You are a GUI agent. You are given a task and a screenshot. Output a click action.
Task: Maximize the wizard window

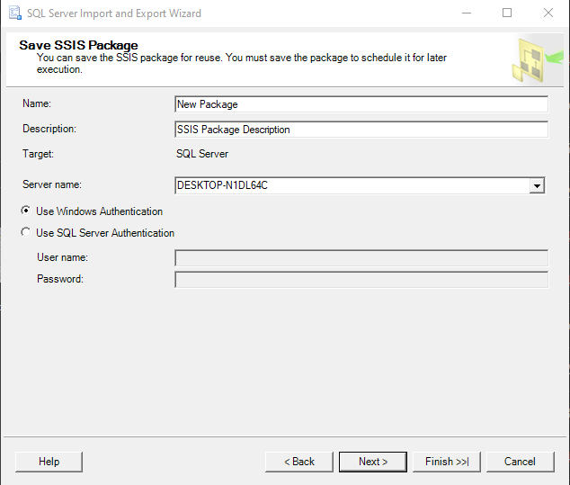coord(507,13)
